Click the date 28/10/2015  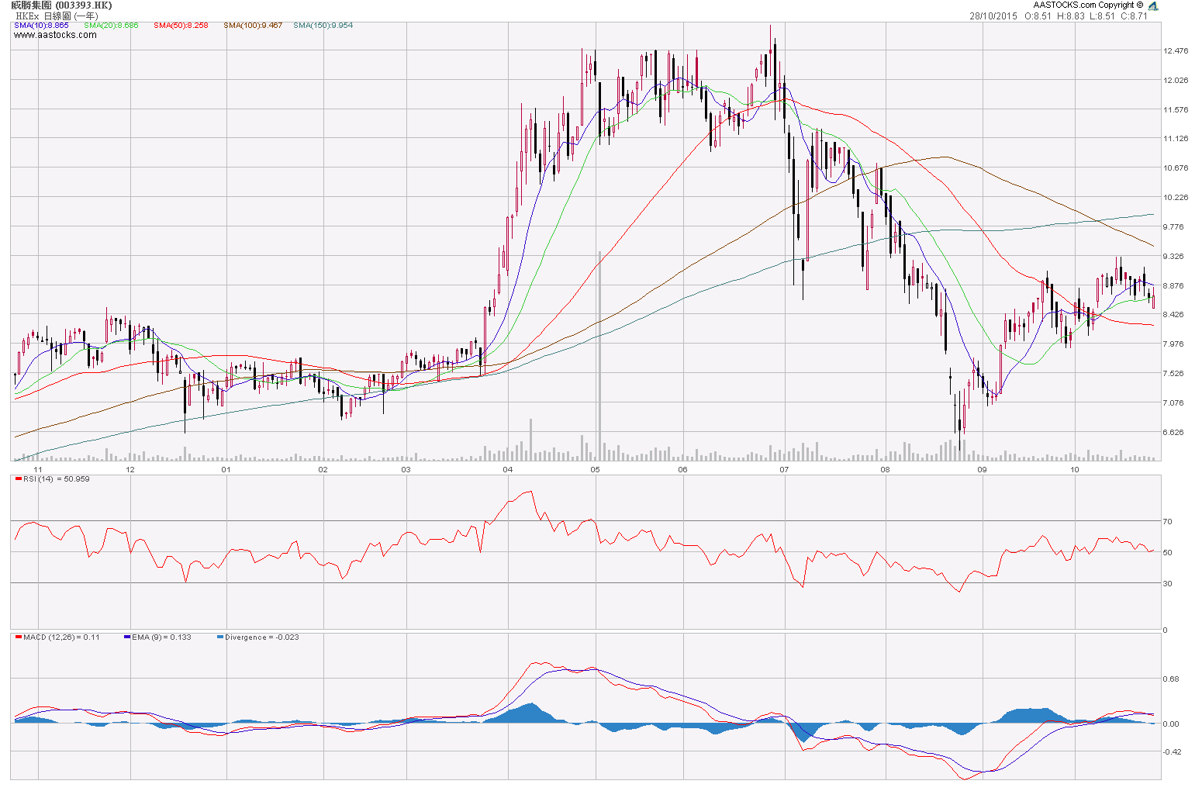click(993, 16)
